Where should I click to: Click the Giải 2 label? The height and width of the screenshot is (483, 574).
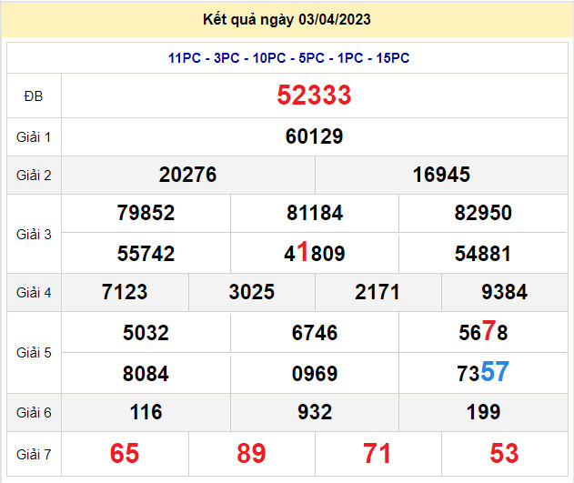pos(34,176)
